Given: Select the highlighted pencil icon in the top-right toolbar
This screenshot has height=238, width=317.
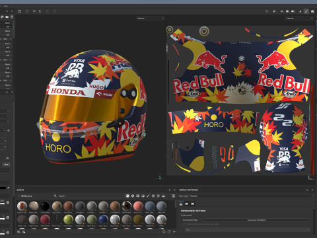Looking at the screenshot, I should (306, 11).
